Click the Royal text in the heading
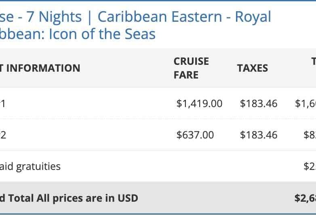This screenshot has height=215, width=316. click(x=253, y=17)
